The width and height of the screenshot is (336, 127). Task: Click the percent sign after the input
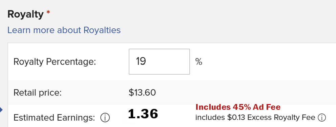tap(198, 62)
